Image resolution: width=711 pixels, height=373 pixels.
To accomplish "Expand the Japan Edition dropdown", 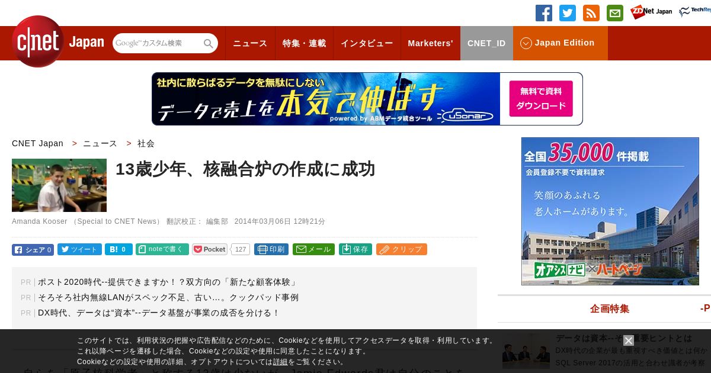I will [561, 43].
